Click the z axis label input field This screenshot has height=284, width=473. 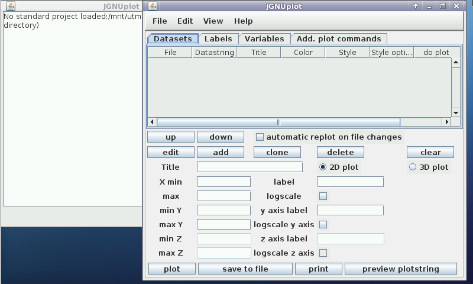(x=350, y=238)
